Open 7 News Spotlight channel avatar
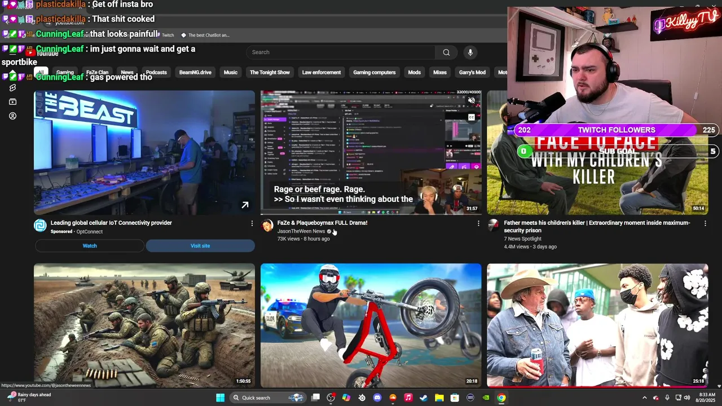Screen dimensions: 722x406 tap(494, 226)
